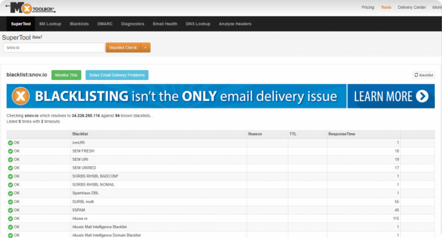Click response time 18 for SEM FRESH

click(x=397, y=151)
